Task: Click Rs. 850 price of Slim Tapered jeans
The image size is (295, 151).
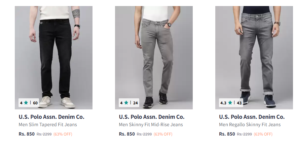Action: tap(27, 134)
